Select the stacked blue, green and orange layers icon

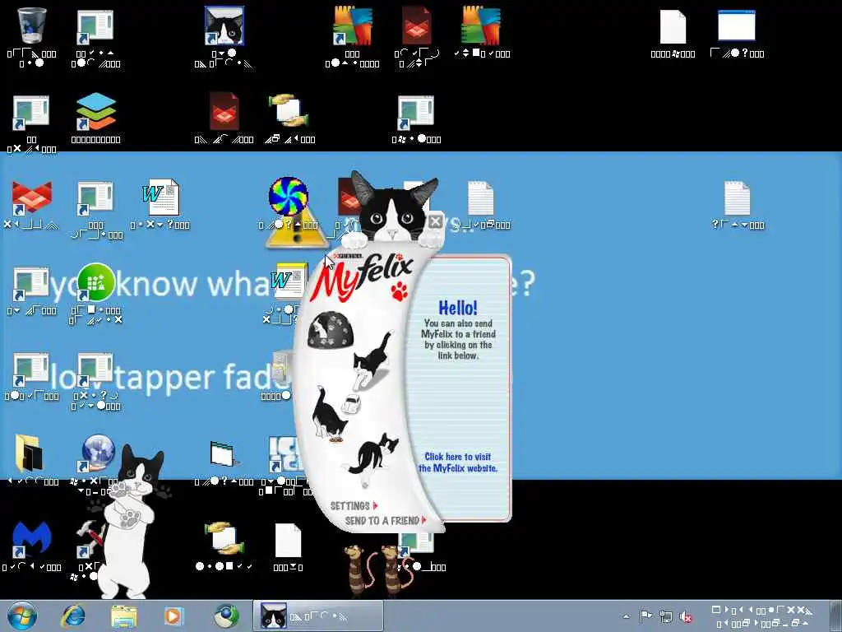pos(95,112)
